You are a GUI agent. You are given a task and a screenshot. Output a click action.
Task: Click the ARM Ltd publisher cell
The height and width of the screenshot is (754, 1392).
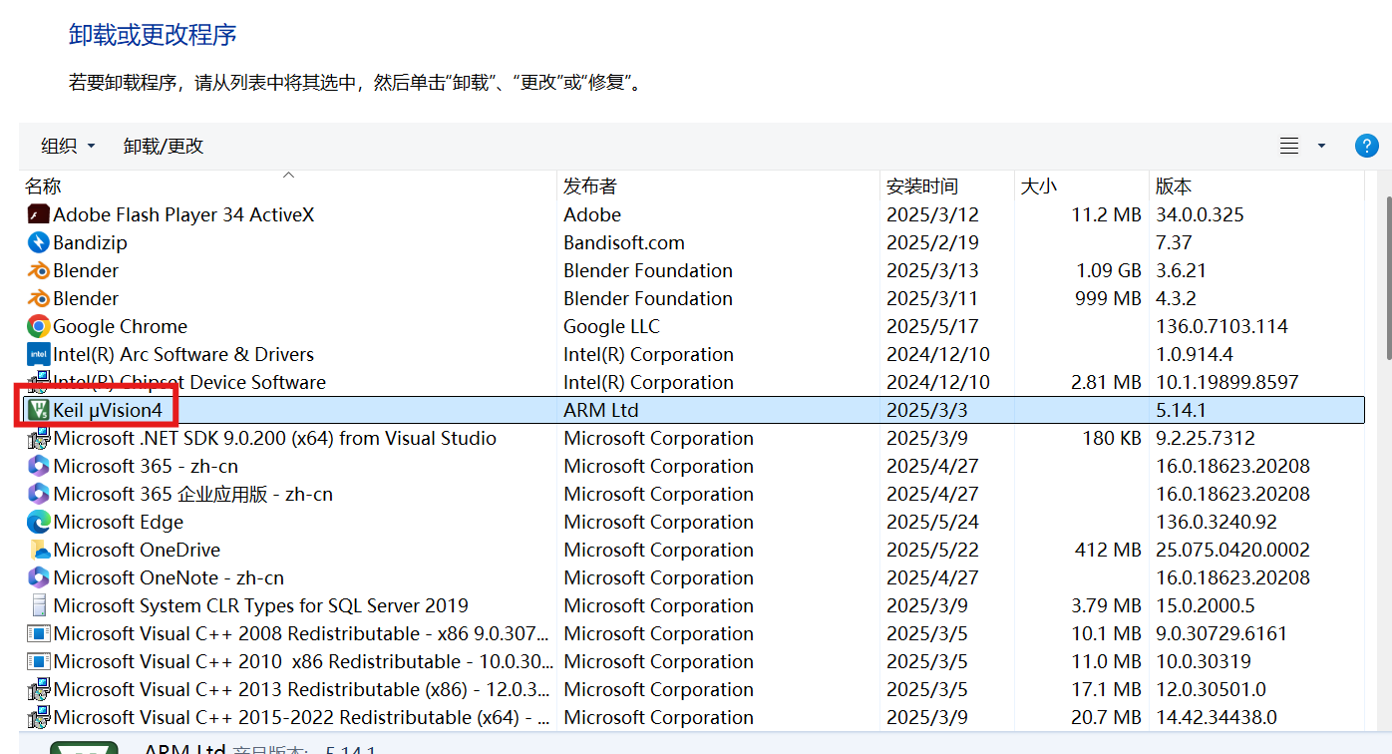coord(601,410)
